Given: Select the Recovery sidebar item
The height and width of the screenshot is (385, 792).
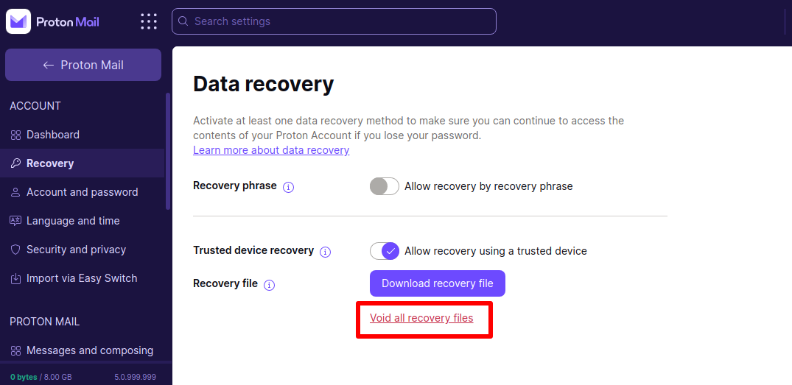Looking at the screenshot, I should (x=83, y=163).
